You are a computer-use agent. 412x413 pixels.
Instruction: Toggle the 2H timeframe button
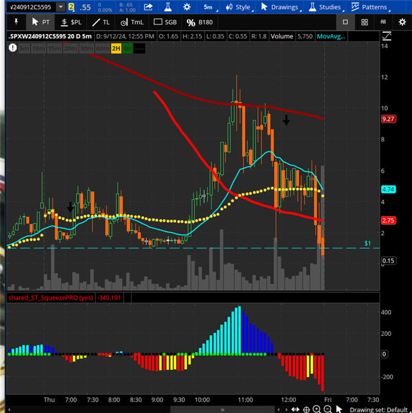pos(115,49)
